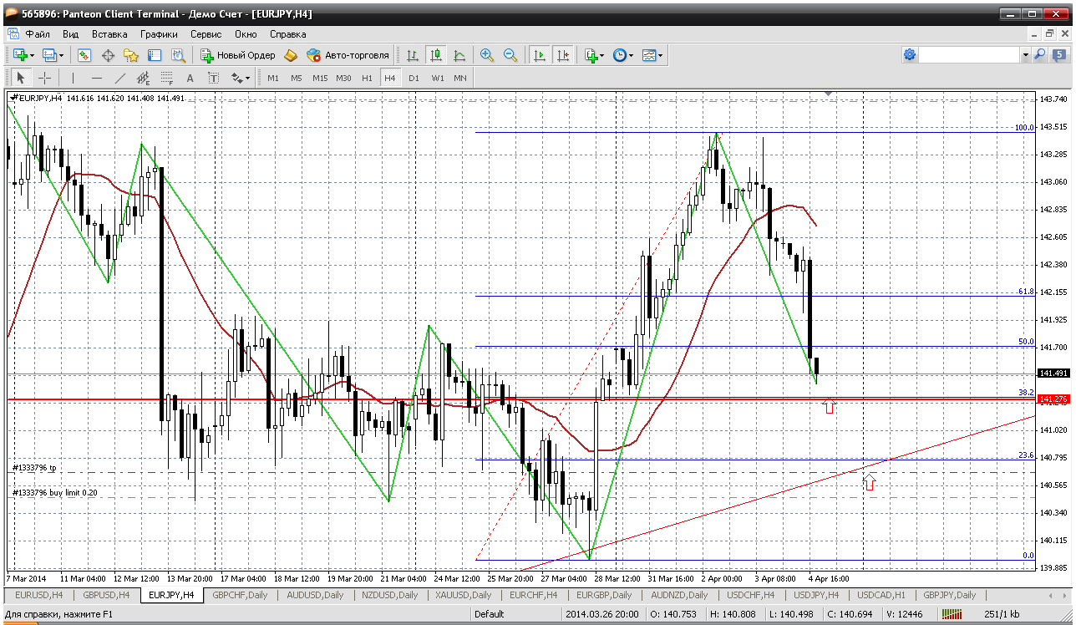This screenshot has width=1076, height=625.
Task: Switch timeframe to M15
Action: tap(320, 78)
